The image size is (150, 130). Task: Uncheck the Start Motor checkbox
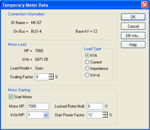[x=11, y=97]
